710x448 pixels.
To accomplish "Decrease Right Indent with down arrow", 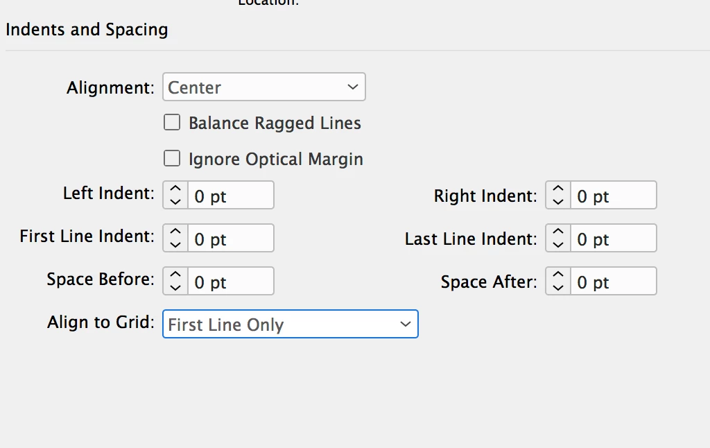I will pyautogui.click(x=558, y=202).
